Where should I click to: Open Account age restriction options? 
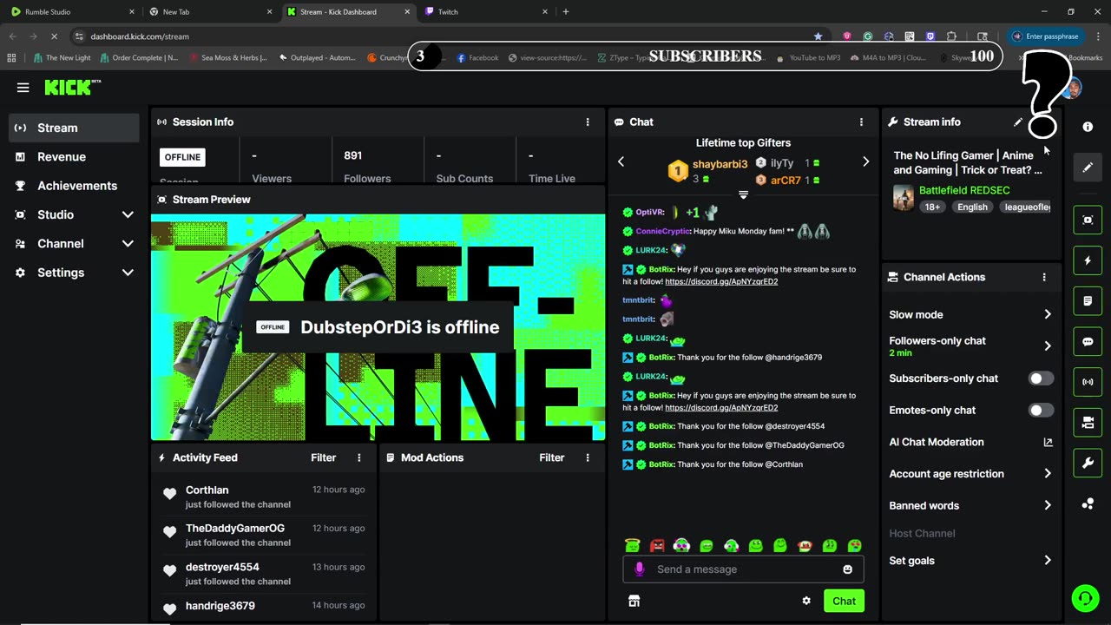[x=970, y=474]
